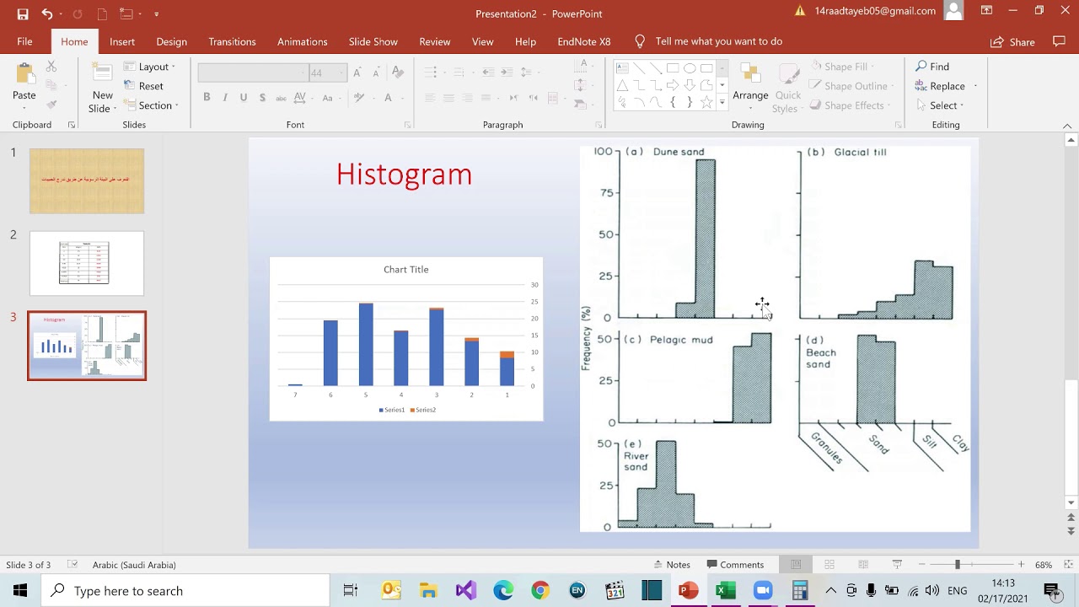This screenshot has height=607, width=1079.
Task: Open the Paste clipboard tool
Action: coord(24,84)
